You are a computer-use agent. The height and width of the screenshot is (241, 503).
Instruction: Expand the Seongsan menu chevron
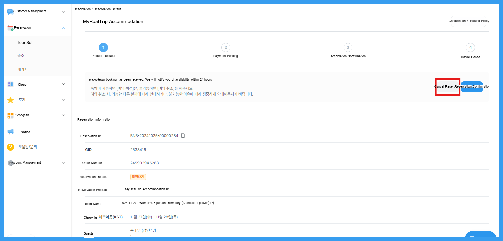coord(63,115)
